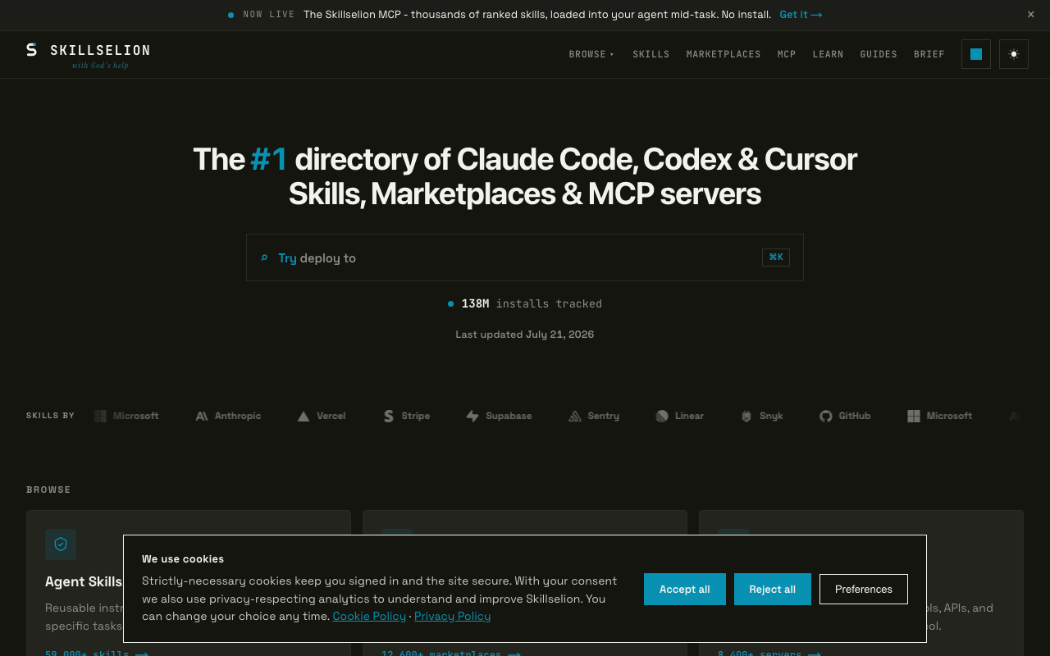This screenshot has width=1050, height=656.
Task: Click the Skillselion S logo icon
Action: pyautogui.click(x=32, y=50)
